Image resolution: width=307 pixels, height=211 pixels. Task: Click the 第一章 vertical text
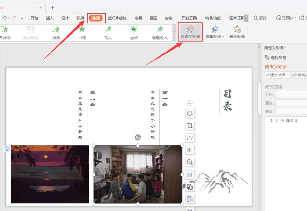[165, 98]
